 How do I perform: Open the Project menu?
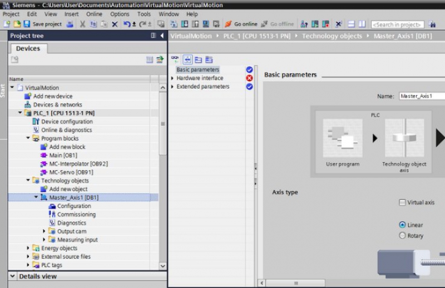pyautogui.click(x=11, y=14)
